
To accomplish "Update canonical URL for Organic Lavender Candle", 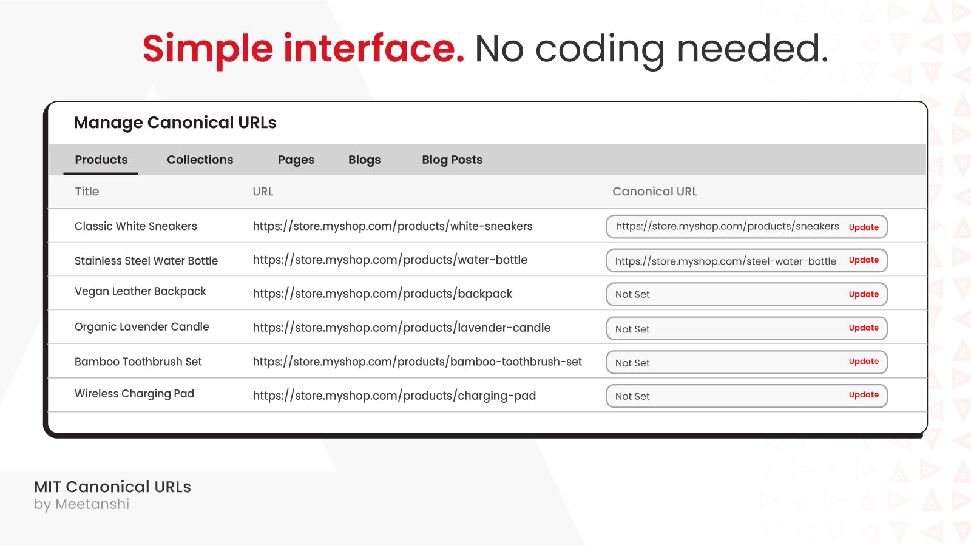I will [x=864, y=328].
